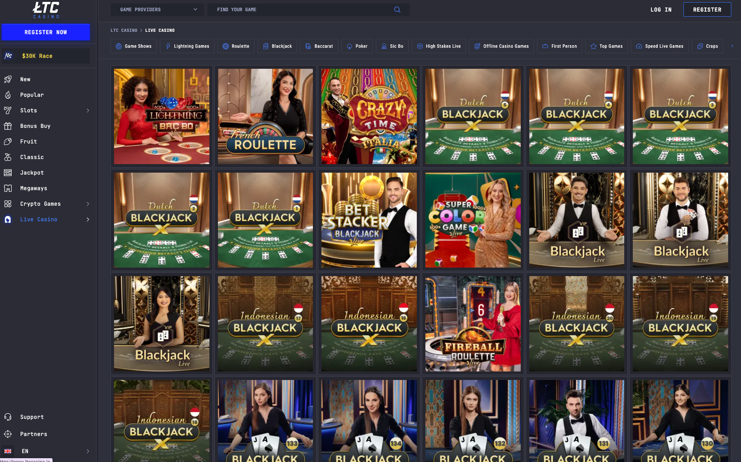Switch to the Baccarat category tab
Screen dimensions: 741x462
pos(319,46)
